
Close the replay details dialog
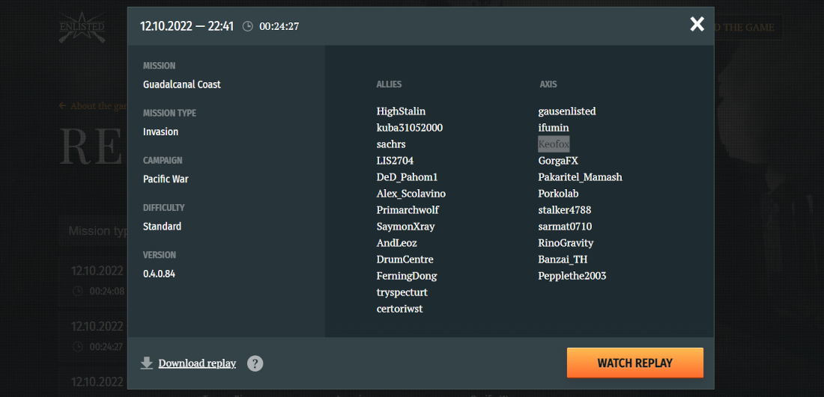pyautogui.click(x=697, y=24)
